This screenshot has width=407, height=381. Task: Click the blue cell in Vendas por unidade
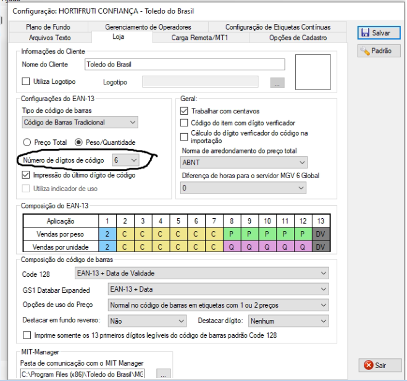coord(107,247)
